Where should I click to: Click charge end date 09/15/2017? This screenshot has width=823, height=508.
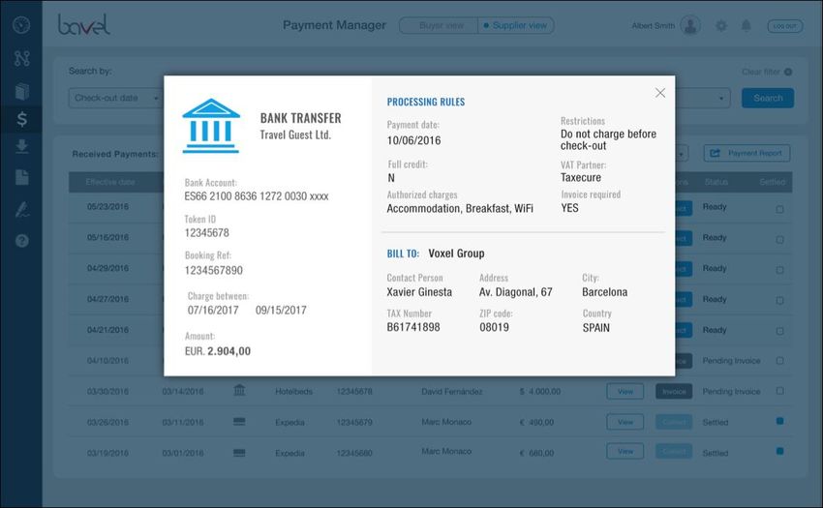pos(281,311)
